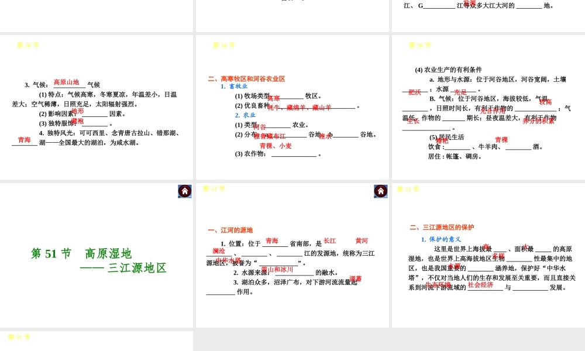This screenshot has height=351, width=585.
Task: Click the red answer 澜沧
Action: tap(219, 251)
